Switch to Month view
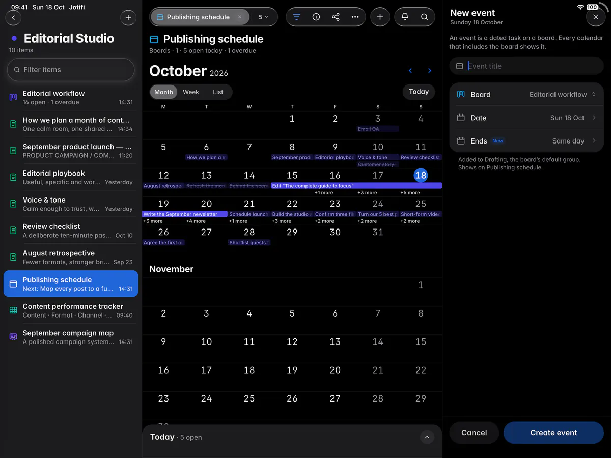Screen dimensions: 611x458 pos(163,92)
